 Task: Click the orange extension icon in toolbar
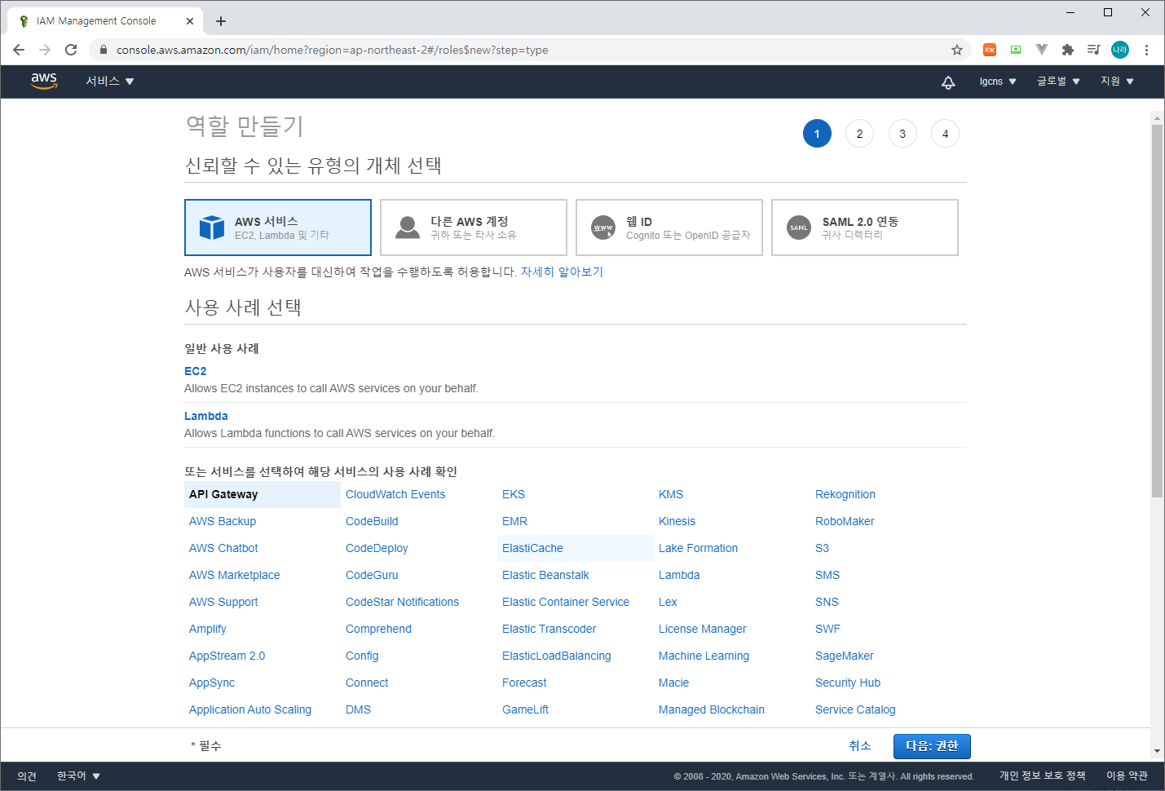(x=990, y=50)
